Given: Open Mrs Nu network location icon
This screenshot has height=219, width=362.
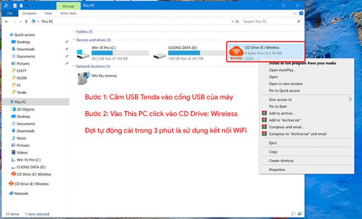Looking at the screenshot, I should (84, 78).
